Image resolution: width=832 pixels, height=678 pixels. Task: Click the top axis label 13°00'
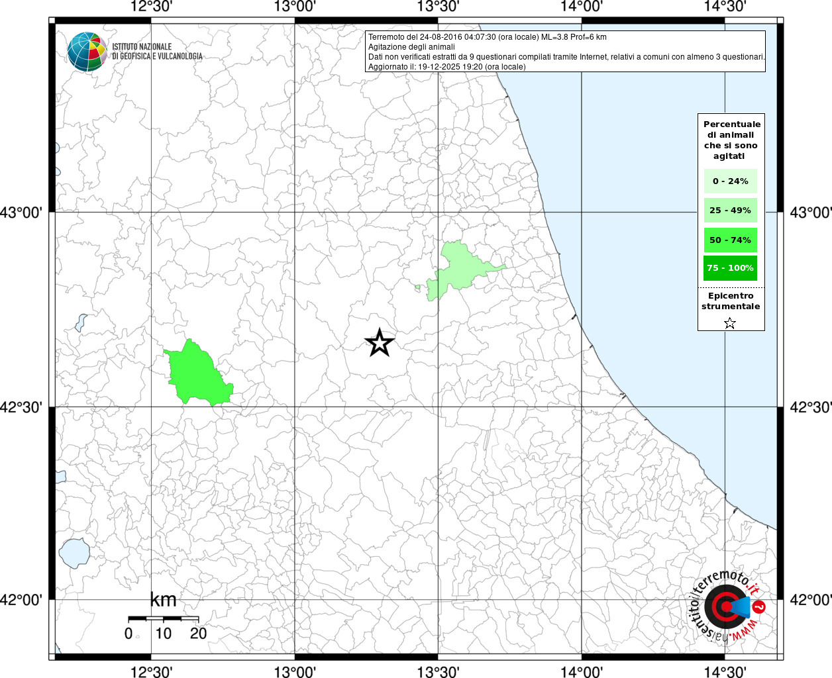pyautogui.click(x=295, y=7)
